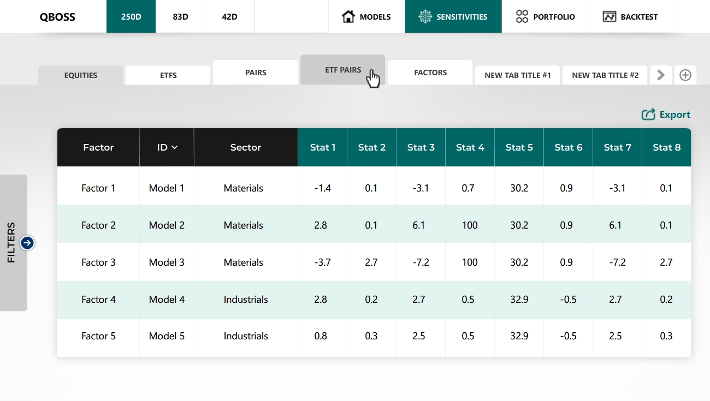Click the Backtest chart icon
This screenshot has height=401, width=710.
610,16
